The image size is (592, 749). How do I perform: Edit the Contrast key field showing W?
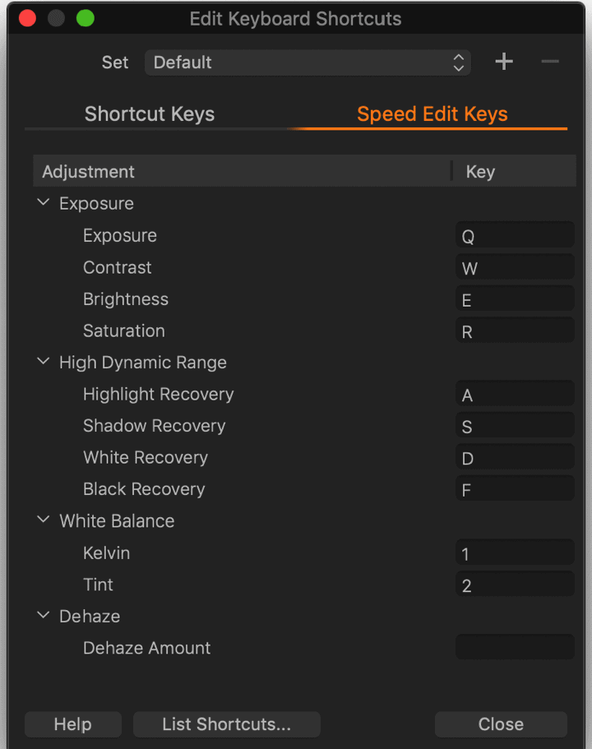click(x=515, y=267)
